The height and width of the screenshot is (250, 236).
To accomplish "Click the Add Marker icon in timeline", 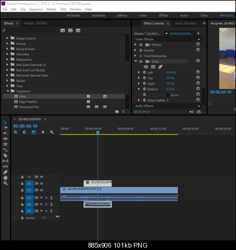I will (x=43, y=132).
